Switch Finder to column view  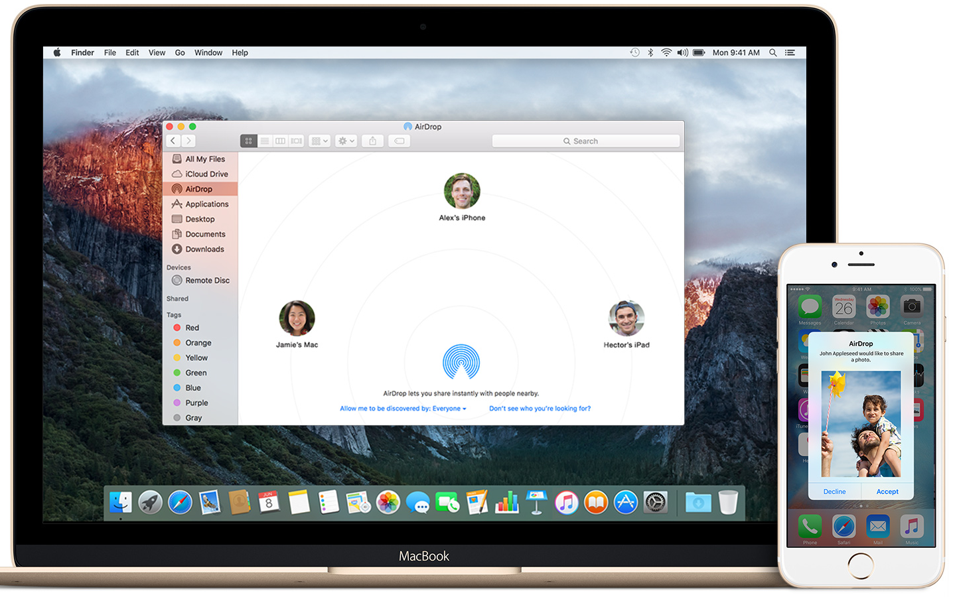pos(281,141)
